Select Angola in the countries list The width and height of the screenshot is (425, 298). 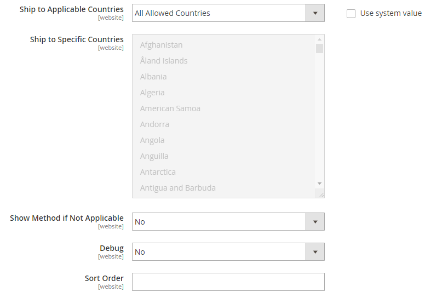(x=152, y=140)
